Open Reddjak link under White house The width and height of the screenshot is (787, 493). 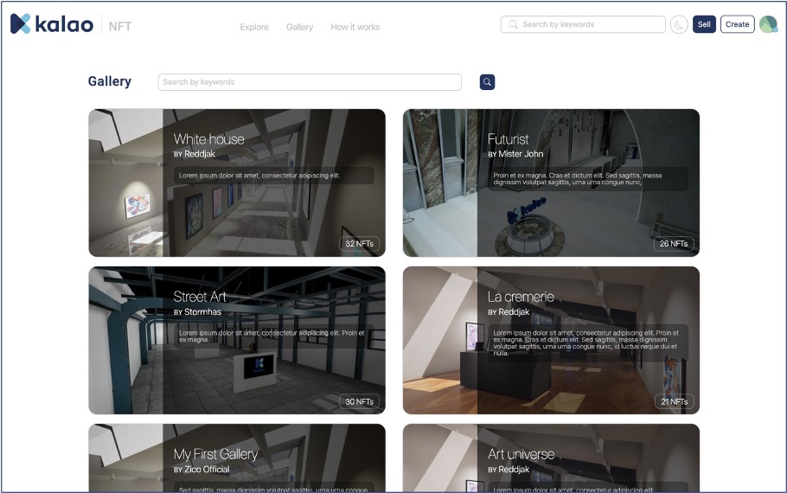coord(199,154)
